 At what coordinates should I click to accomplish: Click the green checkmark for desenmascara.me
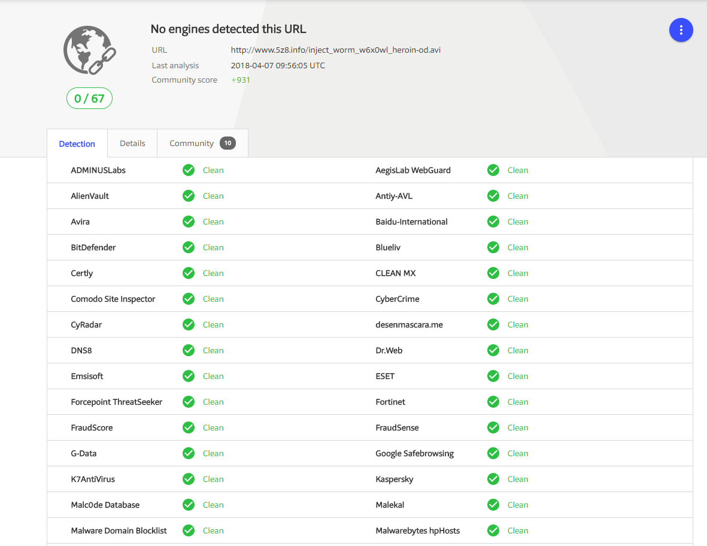click(493, 324)
